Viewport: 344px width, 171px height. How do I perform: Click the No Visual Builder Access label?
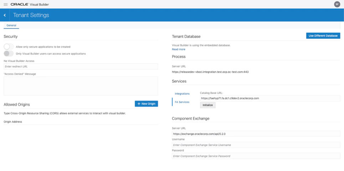(x=19, y=61)
